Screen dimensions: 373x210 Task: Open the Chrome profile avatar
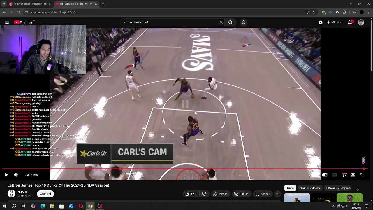click(362, 12)
